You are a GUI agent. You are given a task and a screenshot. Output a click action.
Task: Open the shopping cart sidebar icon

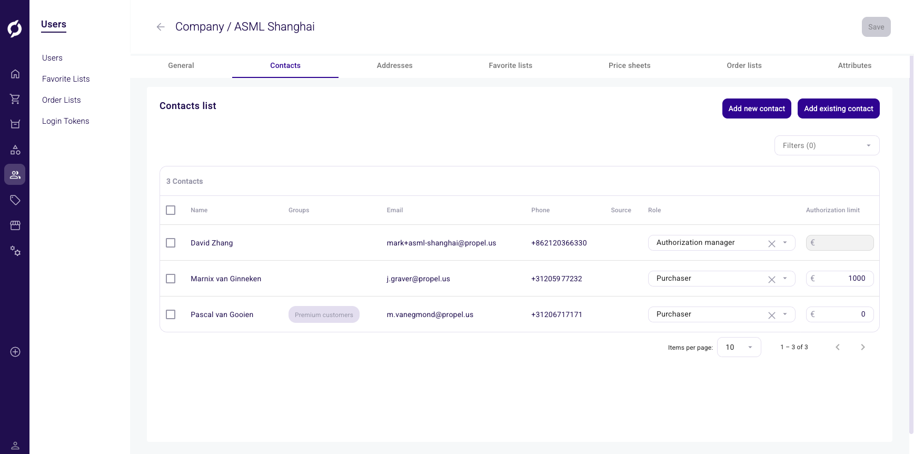point(15,99)
